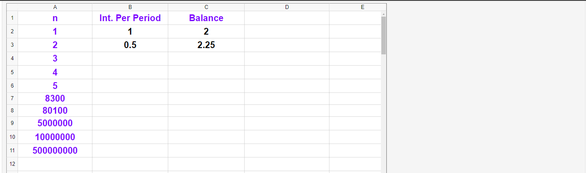
Task: Select row 2 header
Action: (12, 31)
